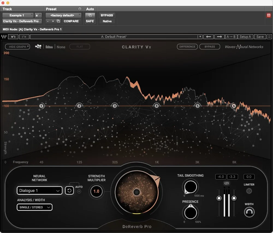Click the undo arrow in Waves toolbar
The width and height of the screenshot is (273, 233).
13,37
